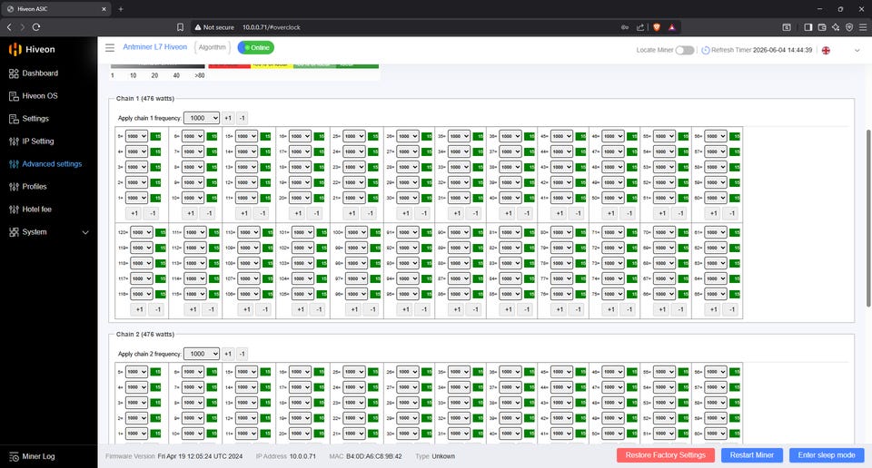872x468 pixels.
Task: Click the Enter sleep mode button
Action: click(827, 455)
